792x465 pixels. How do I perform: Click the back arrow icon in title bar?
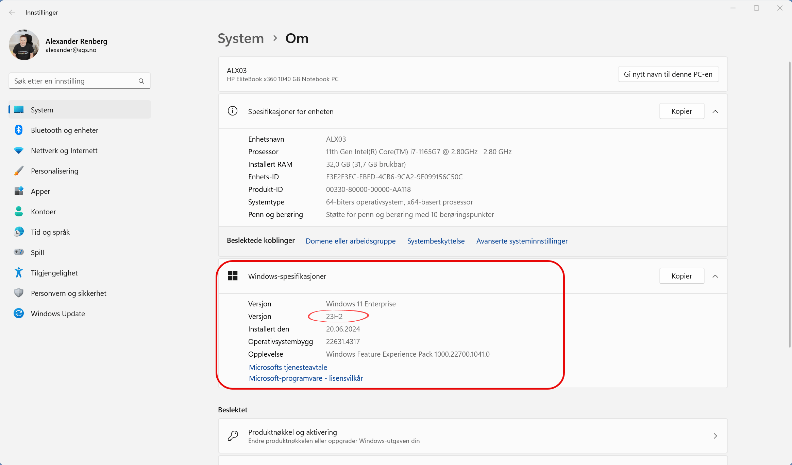tap(12, 13)
